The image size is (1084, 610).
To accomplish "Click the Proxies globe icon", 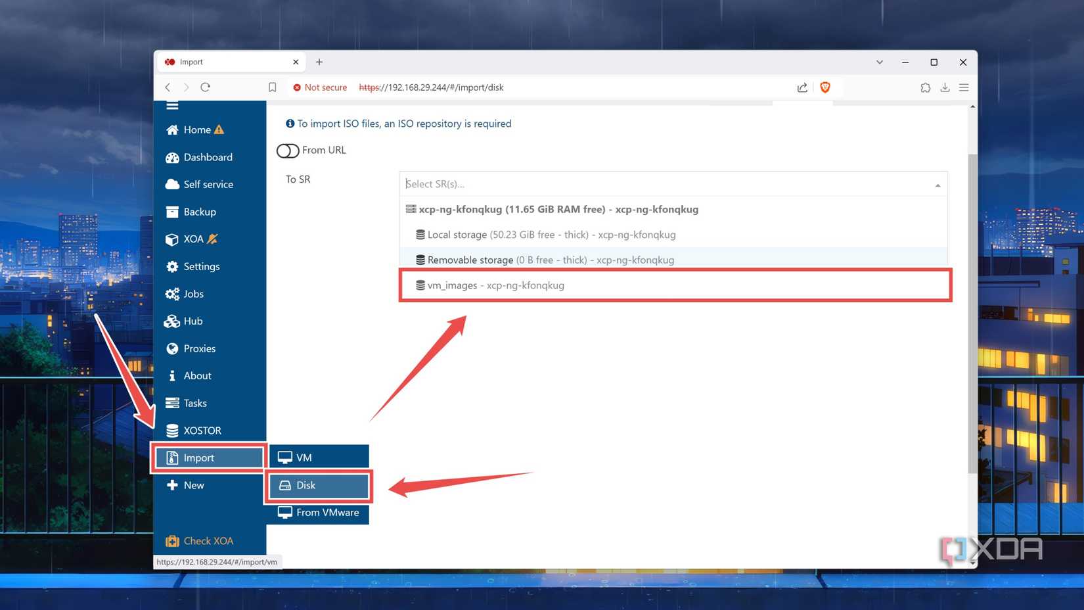I will tap(172, 348).
